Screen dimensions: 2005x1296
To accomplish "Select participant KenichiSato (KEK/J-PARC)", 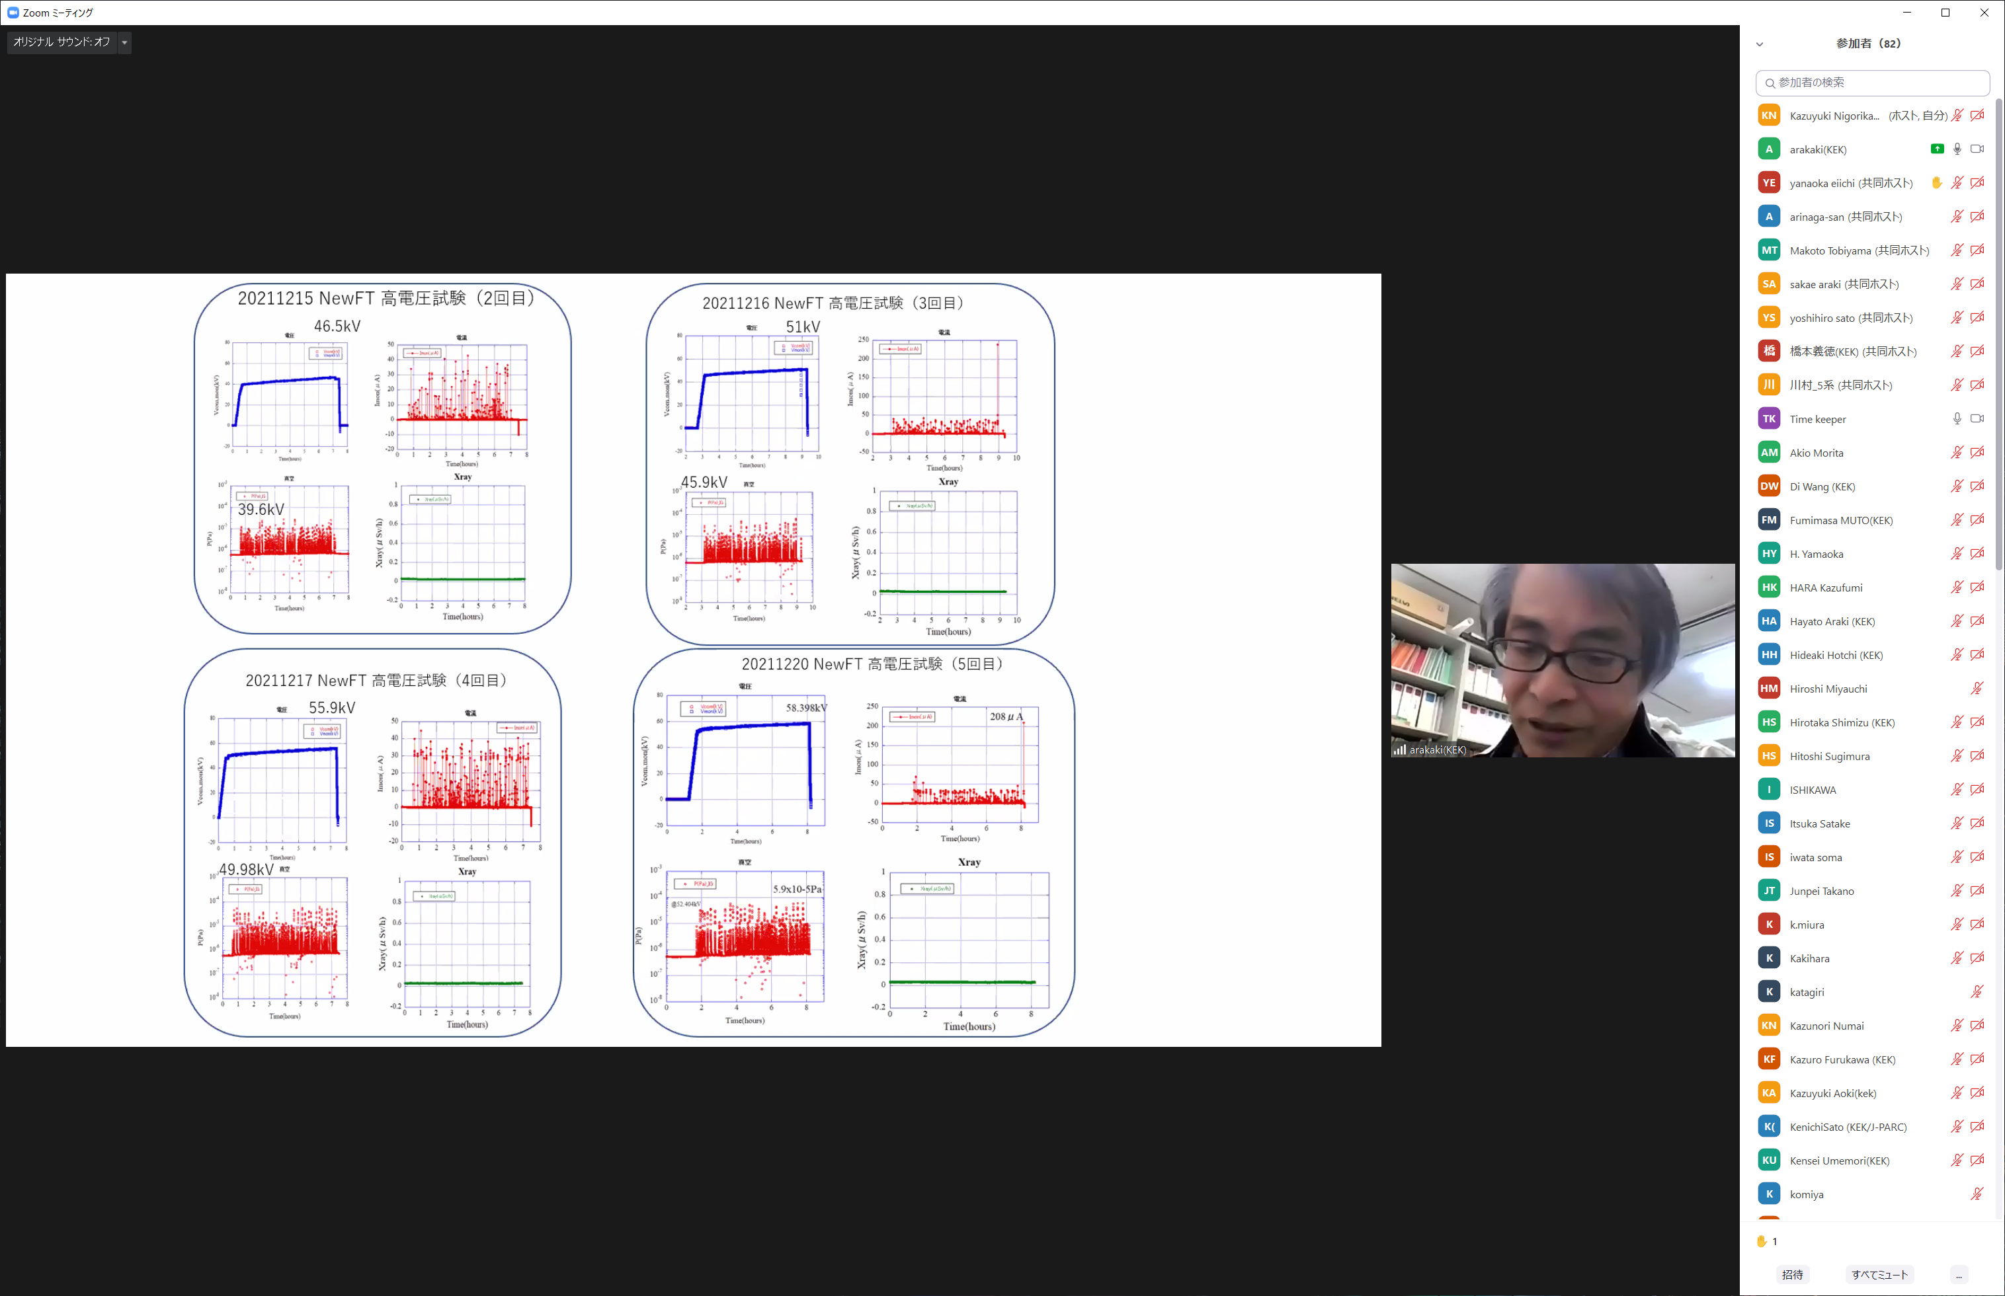I will click(x=1872, y=1126).
